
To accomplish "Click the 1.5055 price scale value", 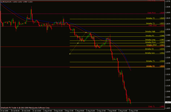I will tap(168, 97).
